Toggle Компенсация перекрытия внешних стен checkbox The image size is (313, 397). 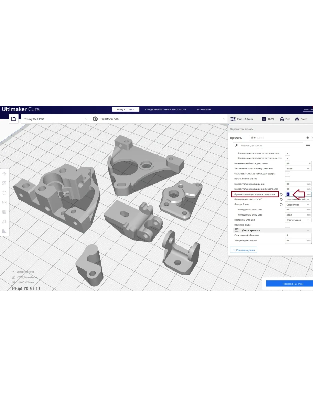pos(288,153)
